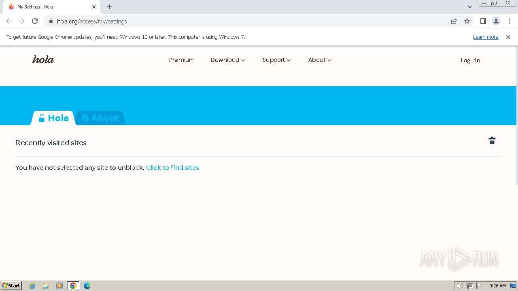Open network status in system tray
Screen dimensions: 518x291
470,286
